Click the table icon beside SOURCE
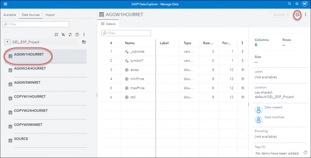311x158 pixels. pyautogui.click(x=10, y=141)
